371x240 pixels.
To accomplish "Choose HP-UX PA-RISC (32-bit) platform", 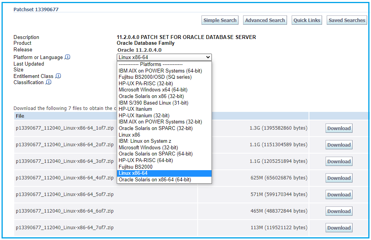I will pos(164,83).
